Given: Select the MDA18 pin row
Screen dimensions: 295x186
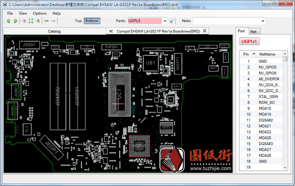Looking at the screenshot, I should (261, 108).
